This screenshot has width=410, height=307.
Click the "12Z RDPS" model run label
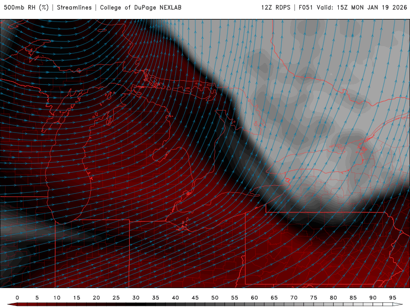click(276, 8)
